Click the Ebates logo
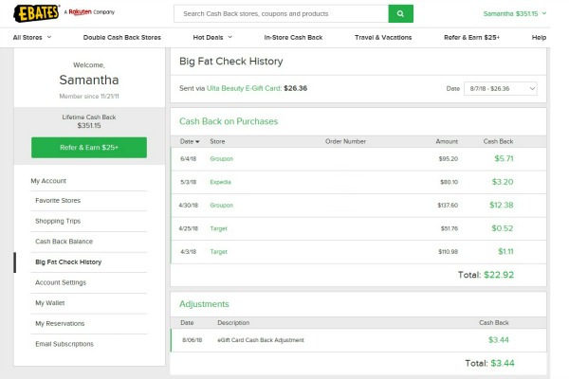 tap(36, 13)
